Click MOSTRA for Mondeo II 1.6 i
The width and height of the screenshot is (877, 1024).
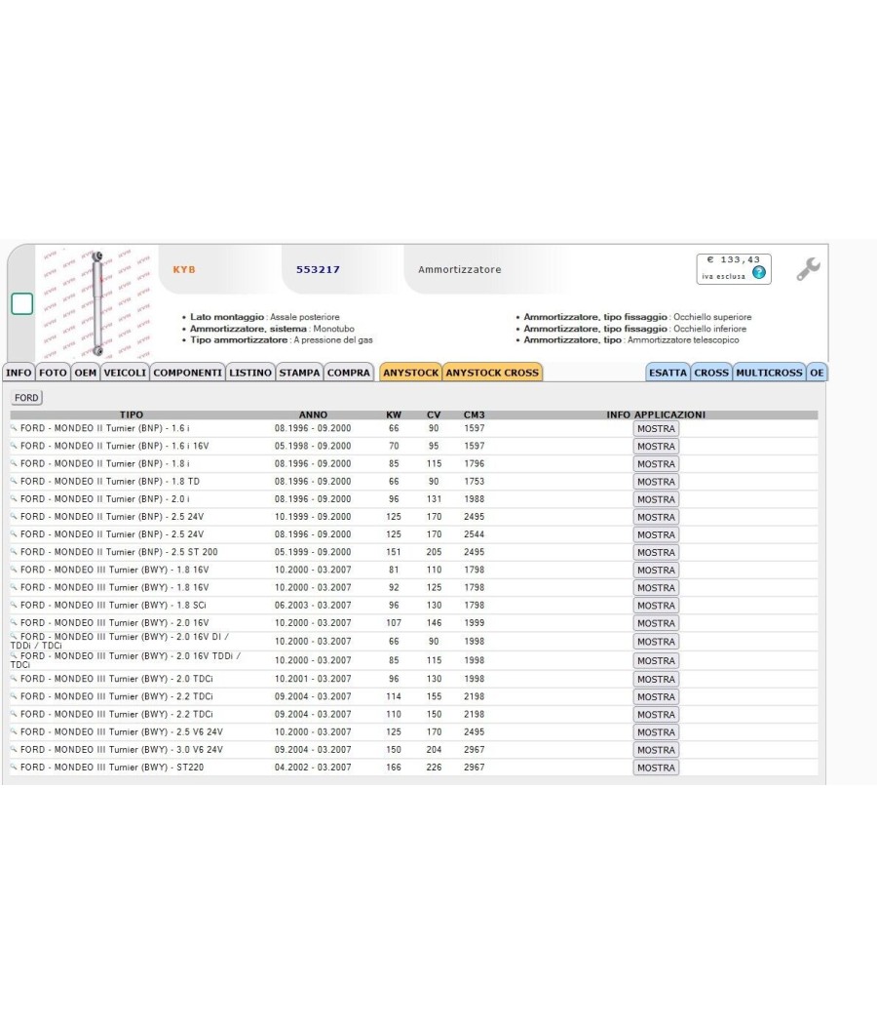[656, 428]
